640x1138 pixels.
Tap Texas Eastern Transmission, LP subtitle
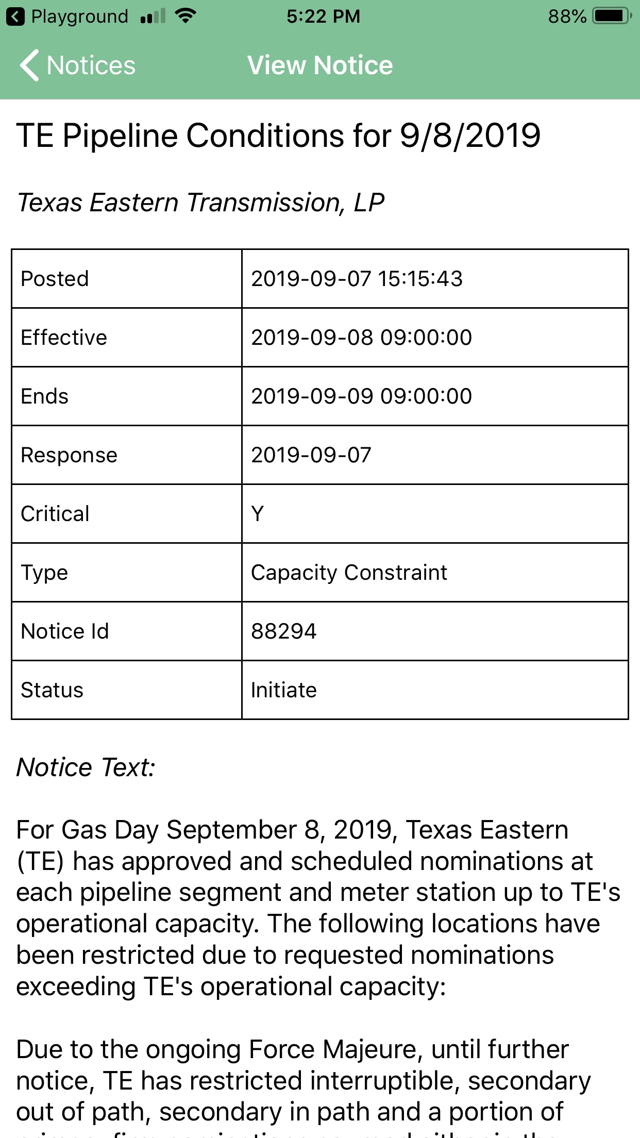point(201,203)
